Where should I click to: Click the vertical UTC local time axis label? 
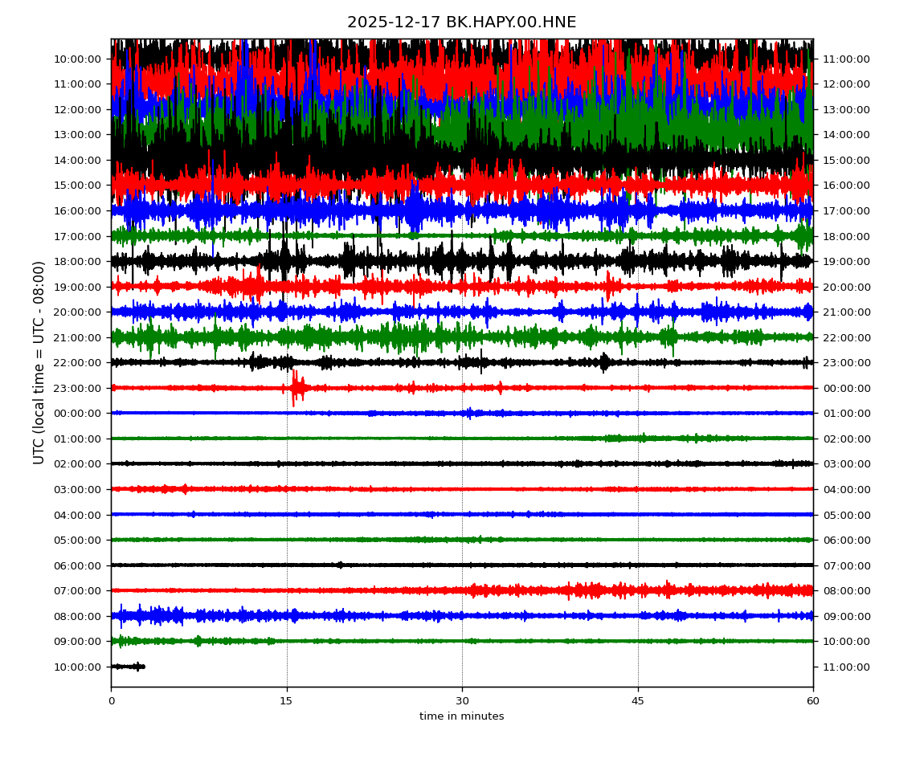click(x=39, y=362)
